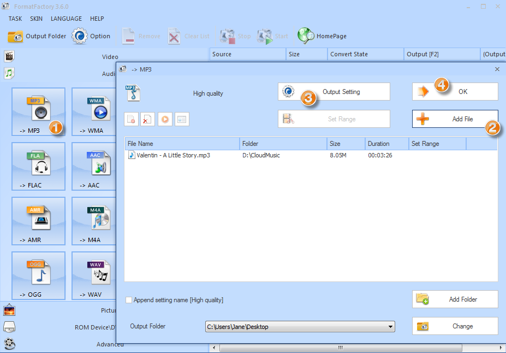The width and height of the screenshot is (506, 353).
Task: Click the remove file icon in the dialog
Action: (x=131, y=120)
